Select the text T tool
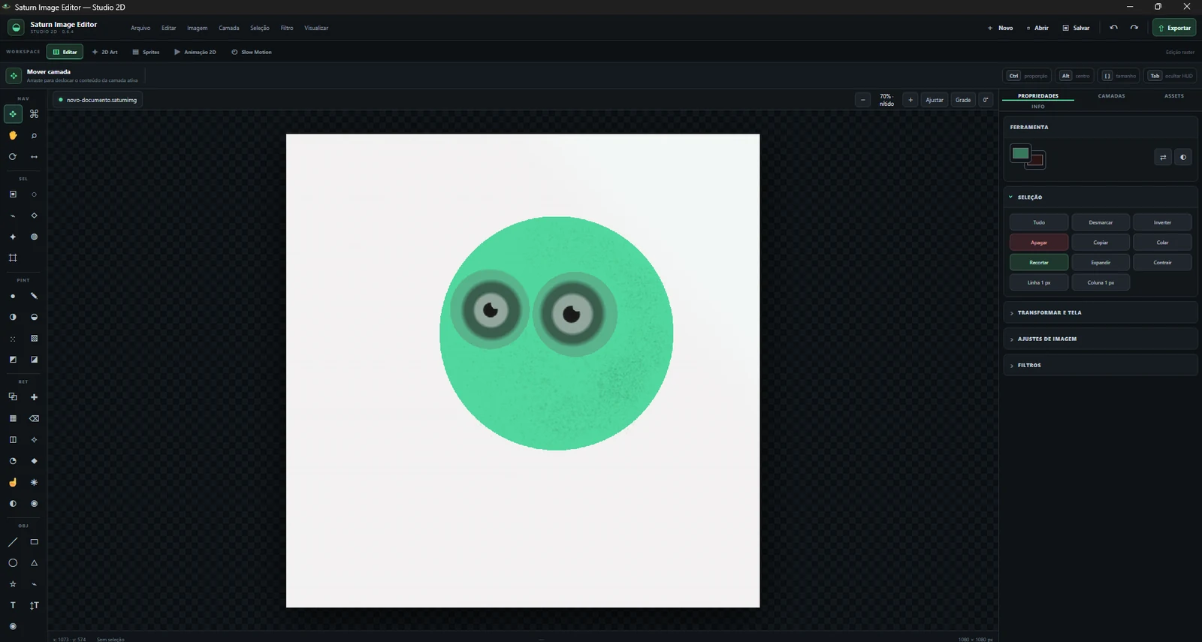Viewport: 1202px width, 642px height. click(13, 605)
